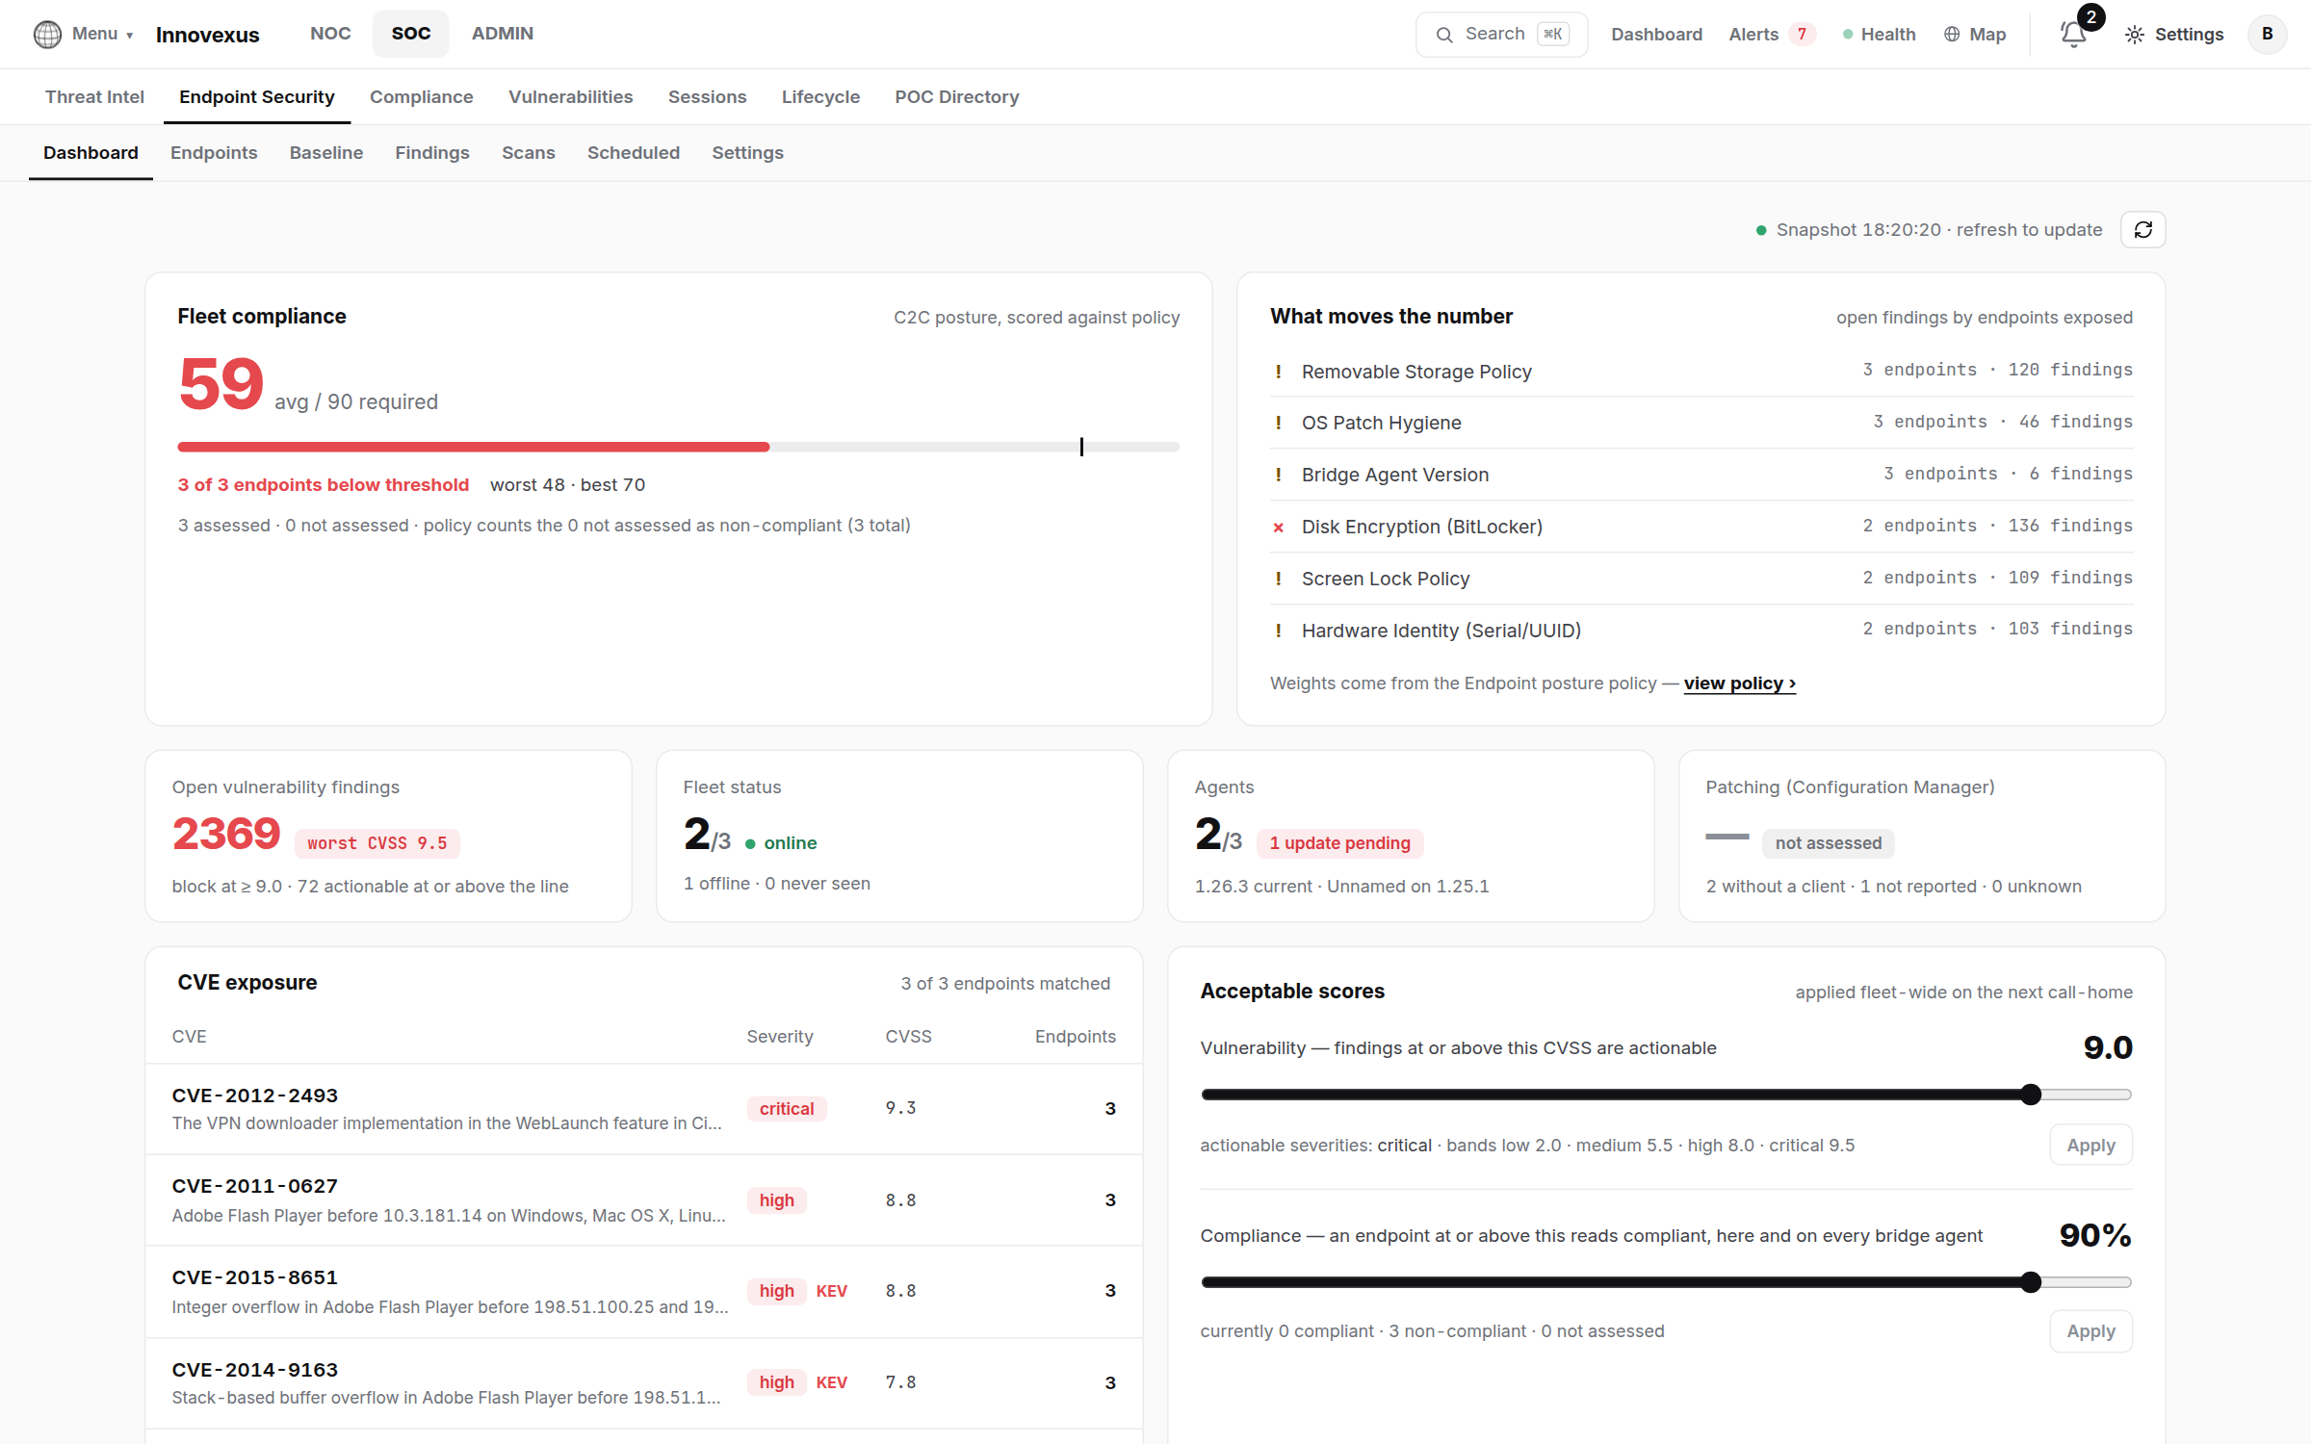This screenshot has height=1444, width=2311.
Task: Open the Scans sub-tab
Action: tap(529, 153)
